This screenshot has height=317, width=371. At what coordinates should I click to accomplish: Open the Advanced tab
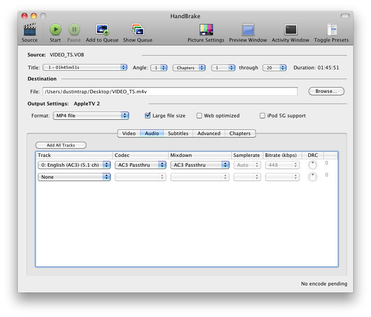[x=209, y=133]
